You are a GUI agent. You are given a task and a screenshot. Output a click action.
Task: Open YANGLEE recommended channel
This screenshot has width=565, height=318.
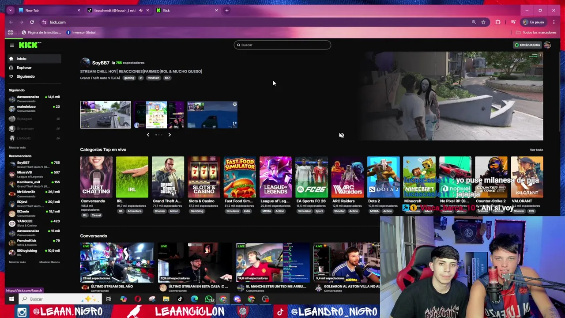click(x=34, y=223)
